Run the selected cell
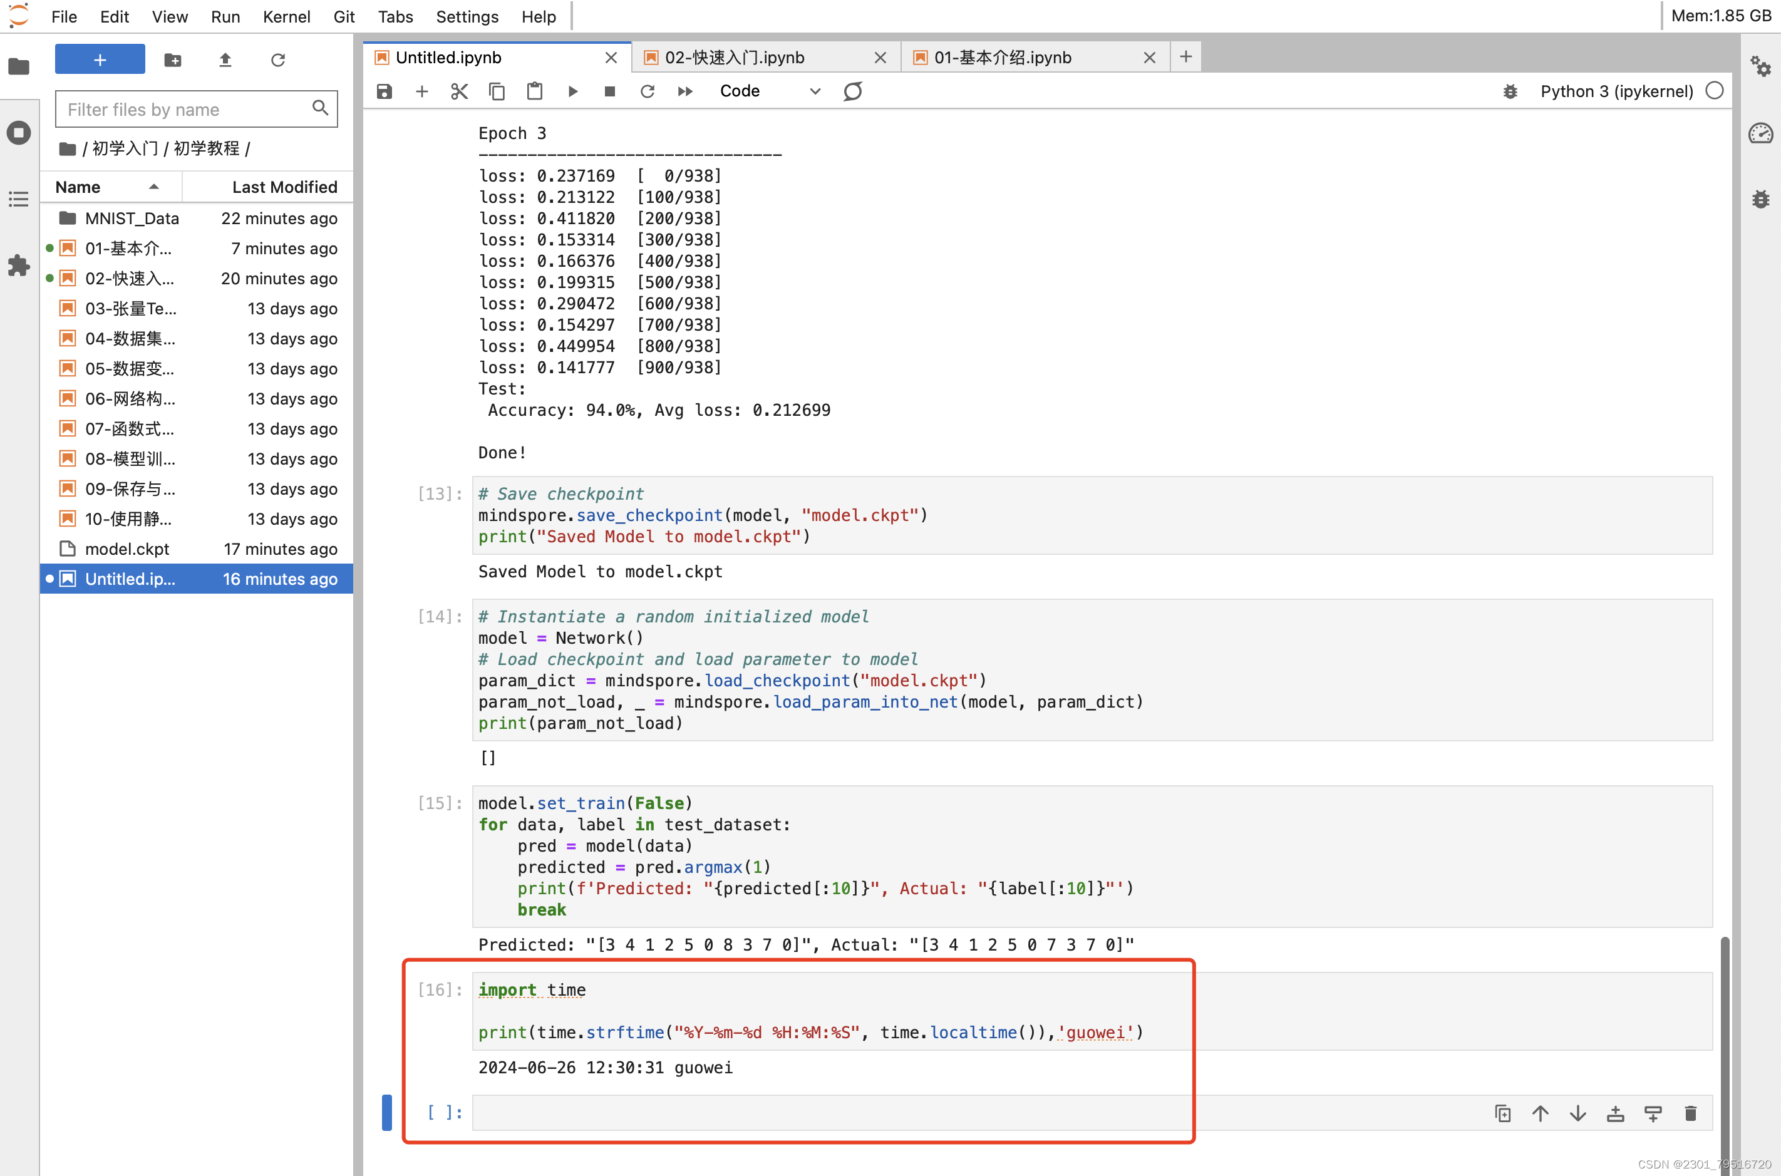 click(x=573, y=91)
